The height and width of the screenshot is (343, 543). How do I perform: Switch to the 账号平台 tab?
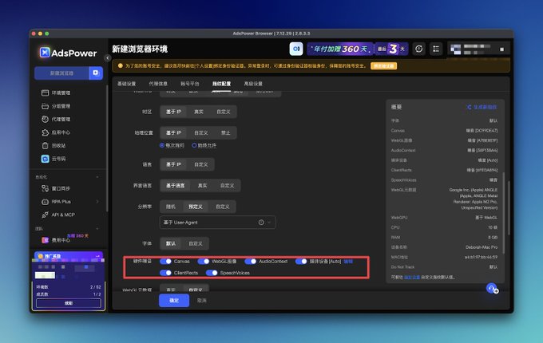click(x=190, y=84)
